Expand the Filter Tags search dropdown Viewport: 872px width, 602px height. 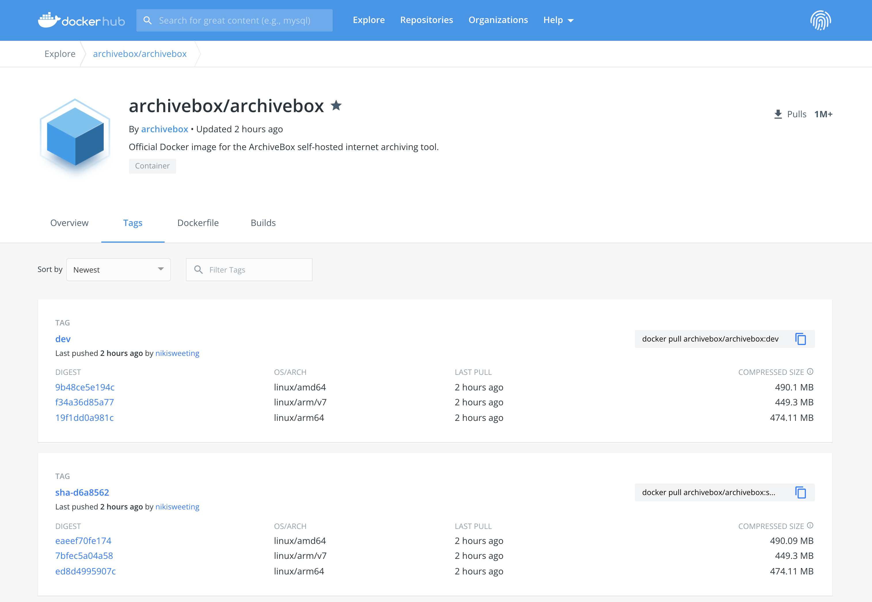[248, 270]
